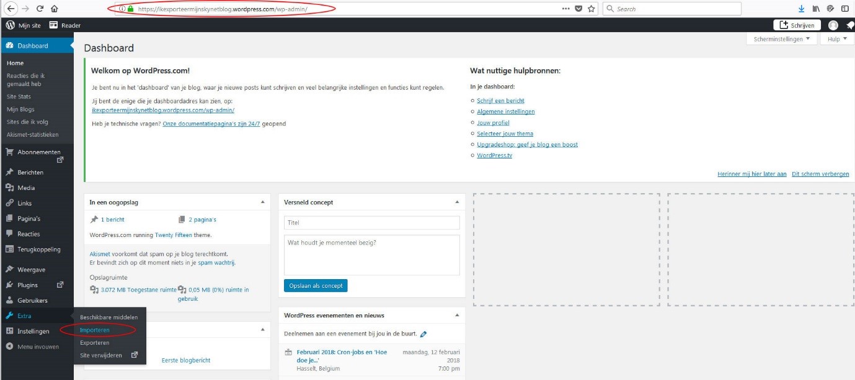
Task: Click the cart icon beside Abonnementen
Action: [x=9, y=152]
